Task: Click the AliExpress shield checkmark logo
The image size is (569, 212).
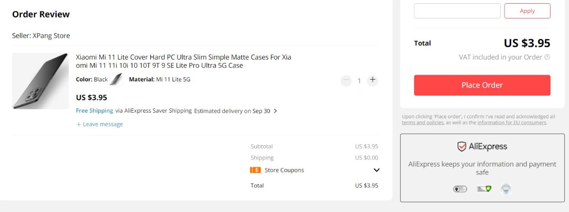Action: 461,147
